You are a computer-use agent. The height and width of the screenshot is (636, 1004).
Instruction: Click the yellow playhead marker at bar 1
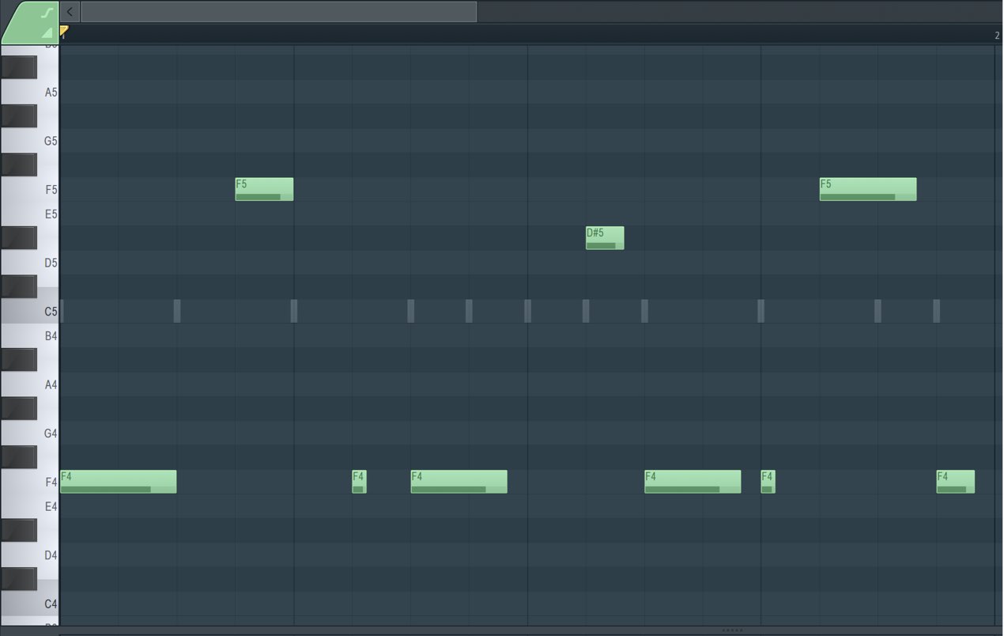(64, 31)
